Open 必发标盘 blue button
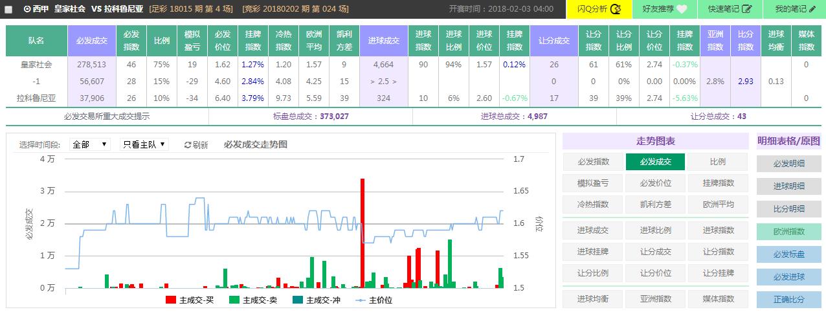826x312 pixels. click(x=788, y=254)
